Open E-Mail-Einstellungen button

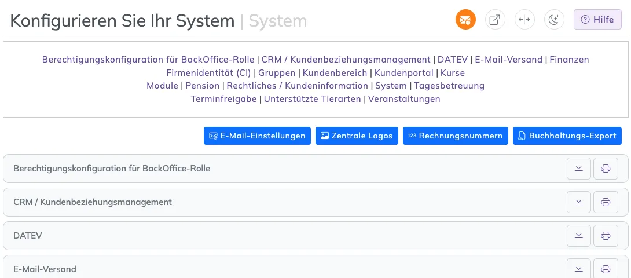[x=257, y=136]
